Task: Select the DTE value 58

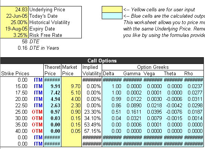Action: [x=24, y=41]
